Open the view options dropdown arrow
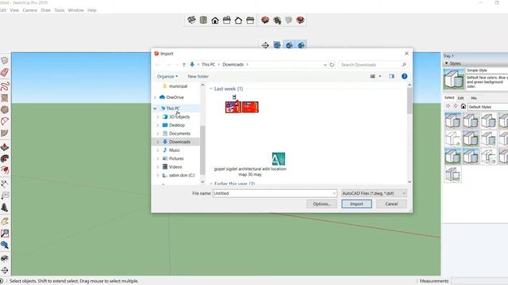508x285 pixels. (x=380, y=76)
